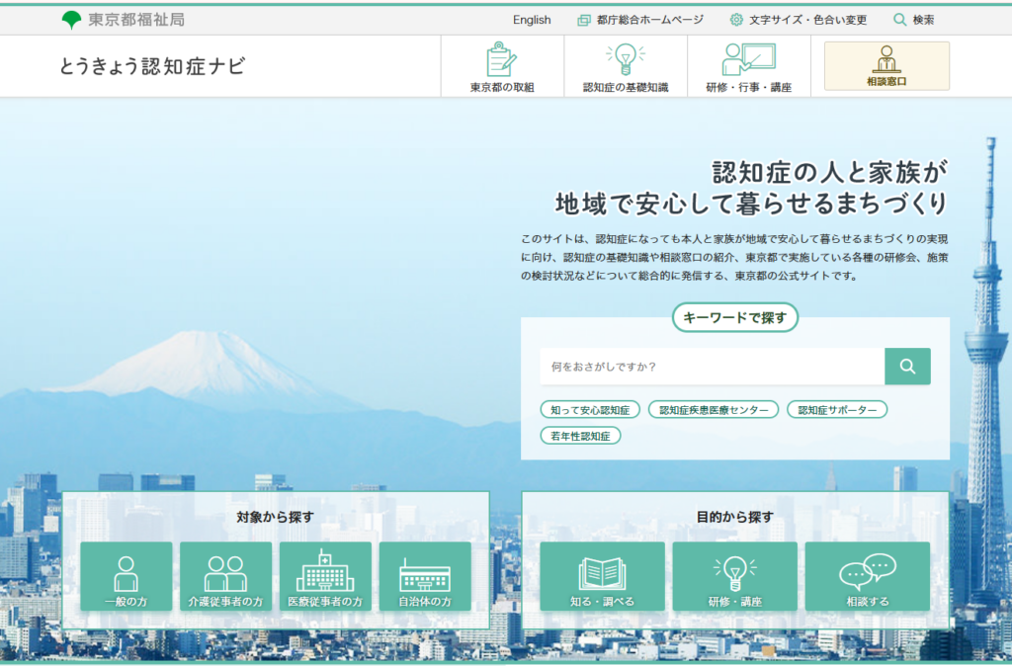The height and width of the screenshot is (666, 1012).
Task: Open 研修・行事・講座 presenter icon menu
Action: point(748,67)
